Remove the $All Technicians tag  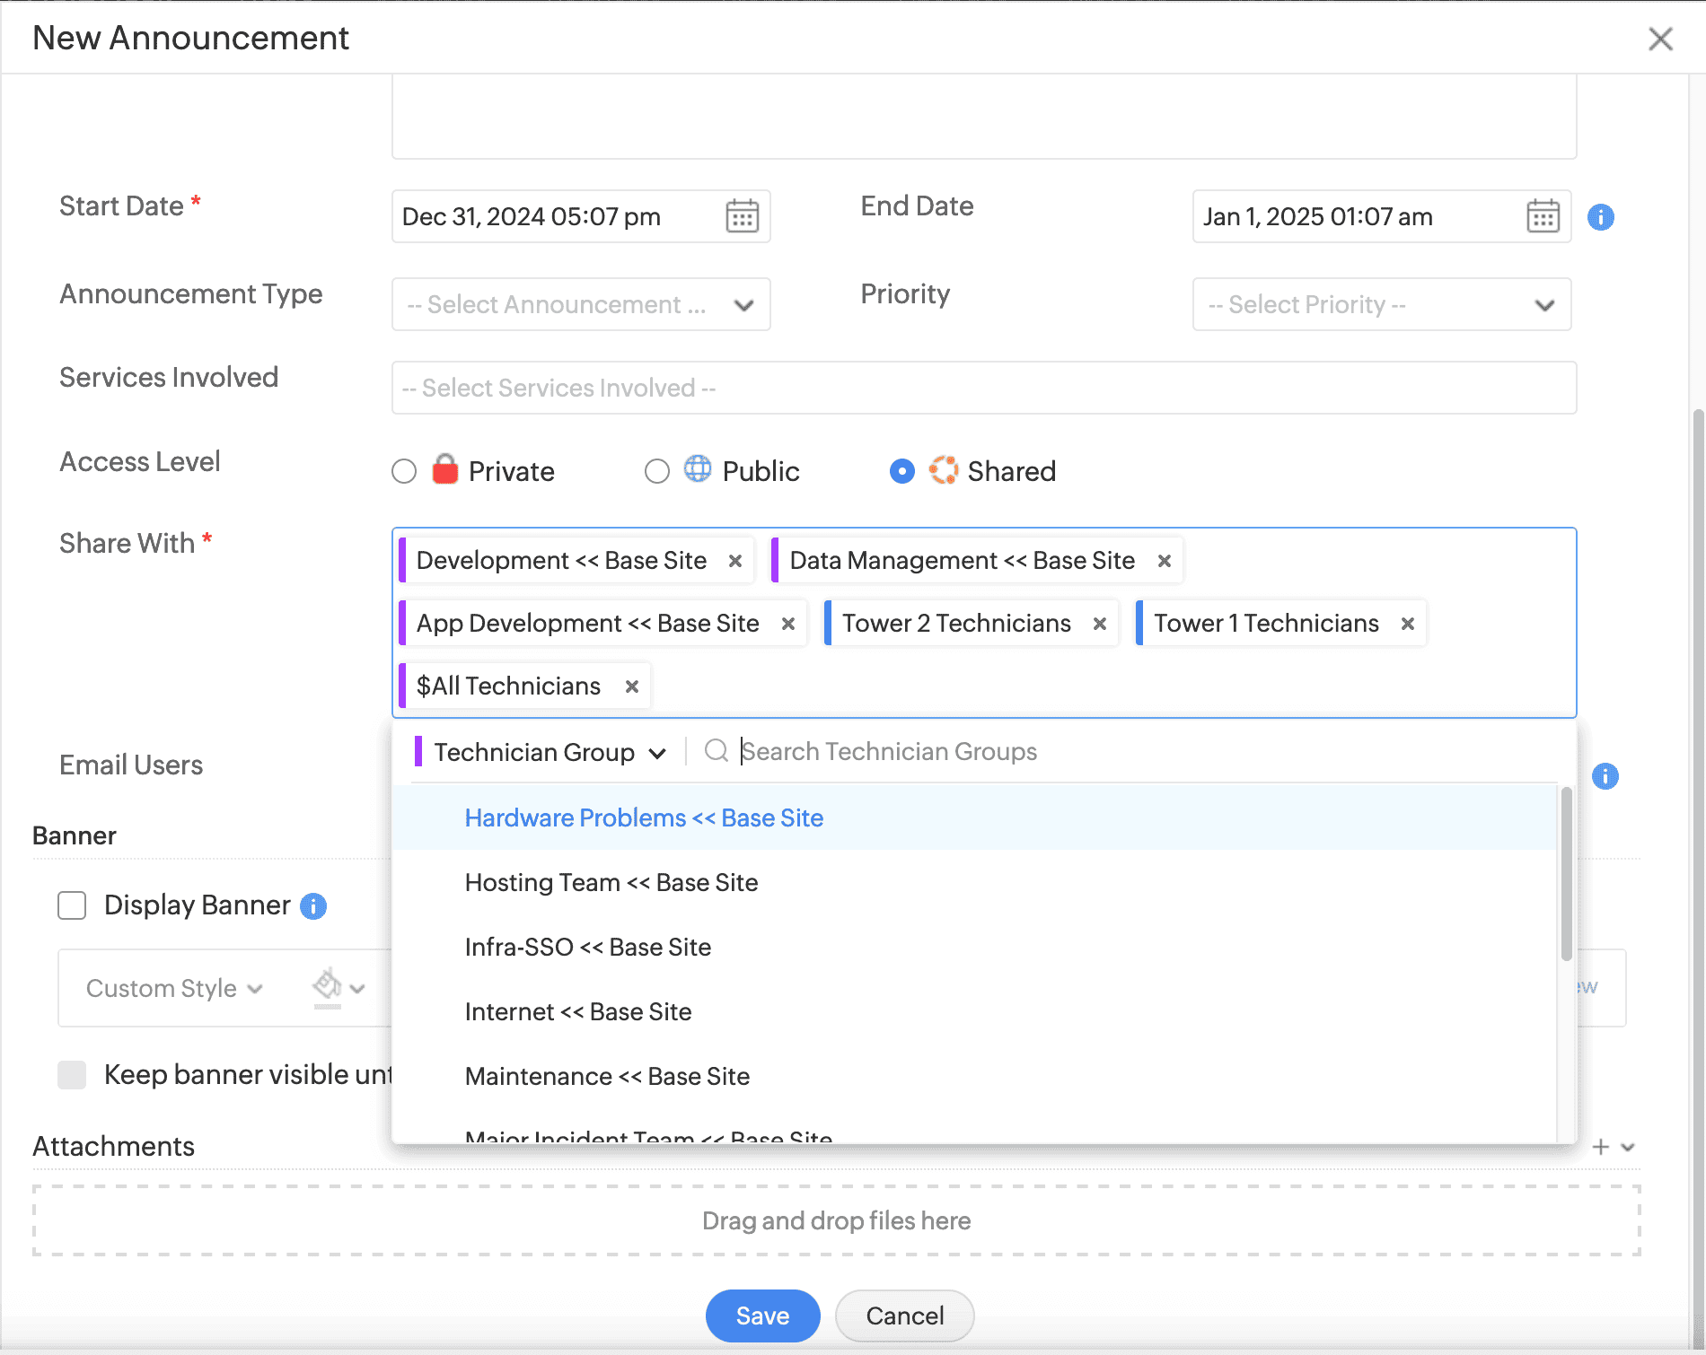click(632, 686)
